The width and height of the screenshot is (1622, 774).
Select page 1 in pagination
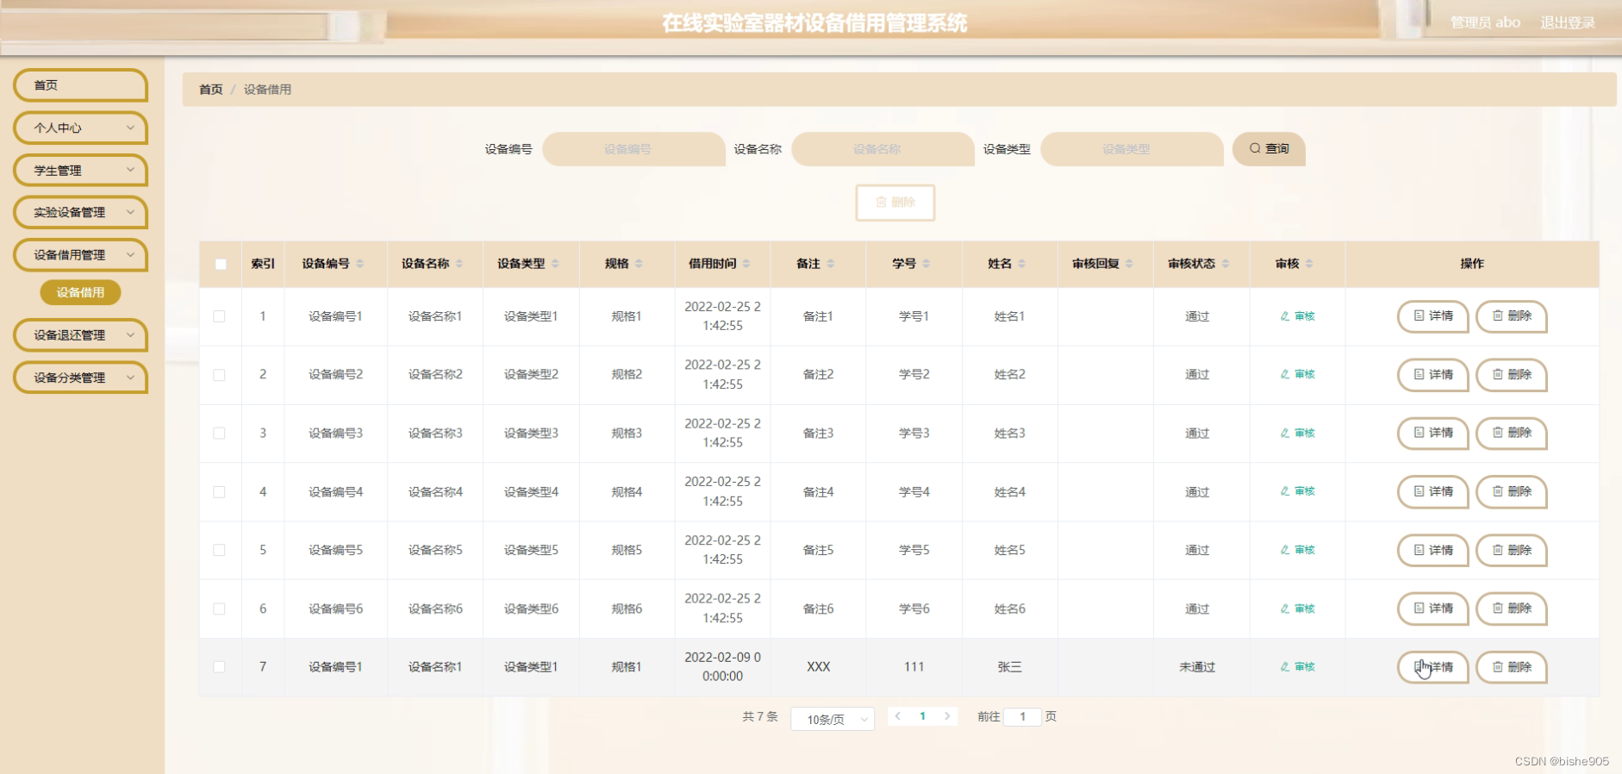922,716
